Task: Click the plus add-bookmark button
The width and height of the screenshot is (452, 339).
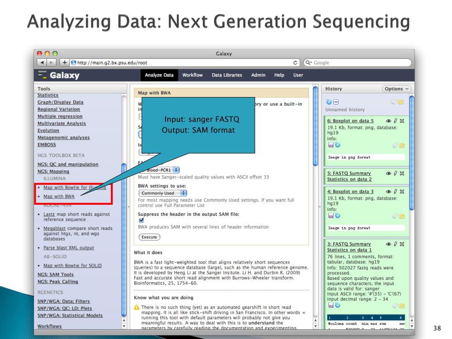Action: (x=64, y=63)
